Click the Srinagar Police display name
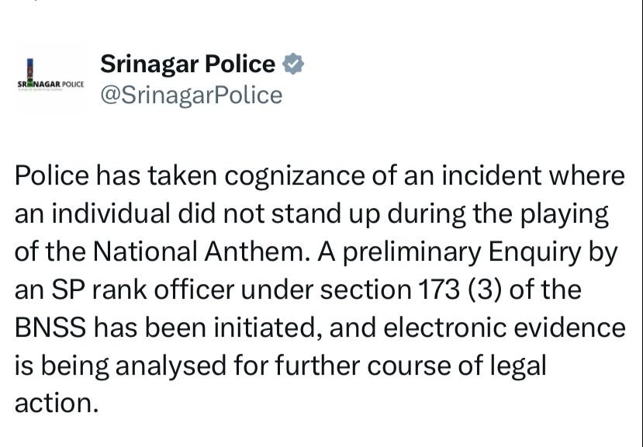This screenshot has width=643, height=447. 188,64
